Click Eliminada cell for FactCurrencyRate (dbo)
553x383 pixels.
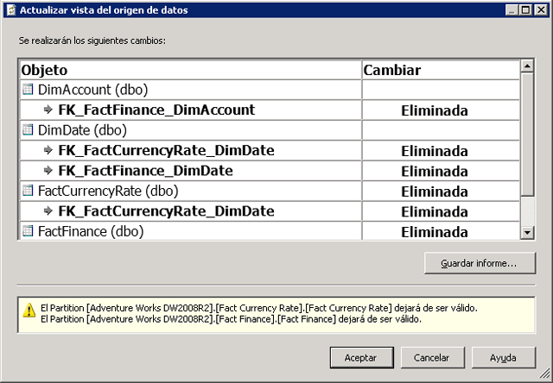[x=441, y=191]
